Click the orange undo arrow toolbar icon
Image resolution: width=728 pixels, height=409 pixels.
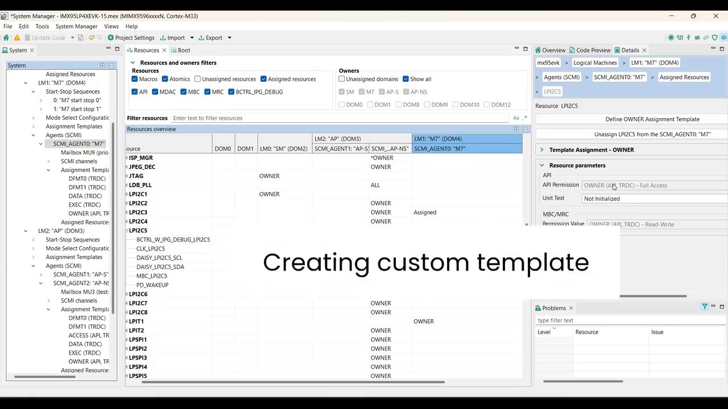(92, 37)
